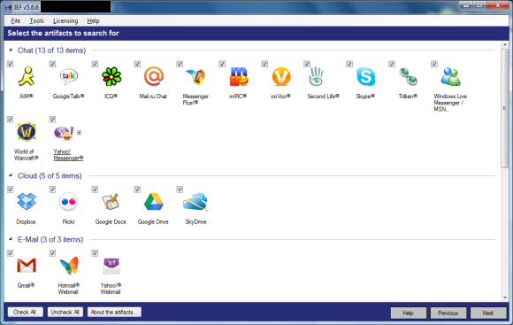Click the Windows Live Messenger icon
The width and height of the screenshot is (513, 325).
tap(450, 76)
